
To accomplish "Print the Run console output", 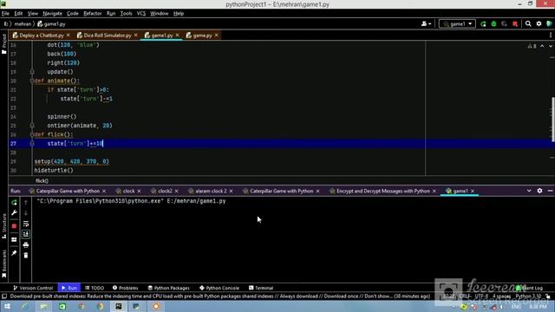I will coord(26,244).
